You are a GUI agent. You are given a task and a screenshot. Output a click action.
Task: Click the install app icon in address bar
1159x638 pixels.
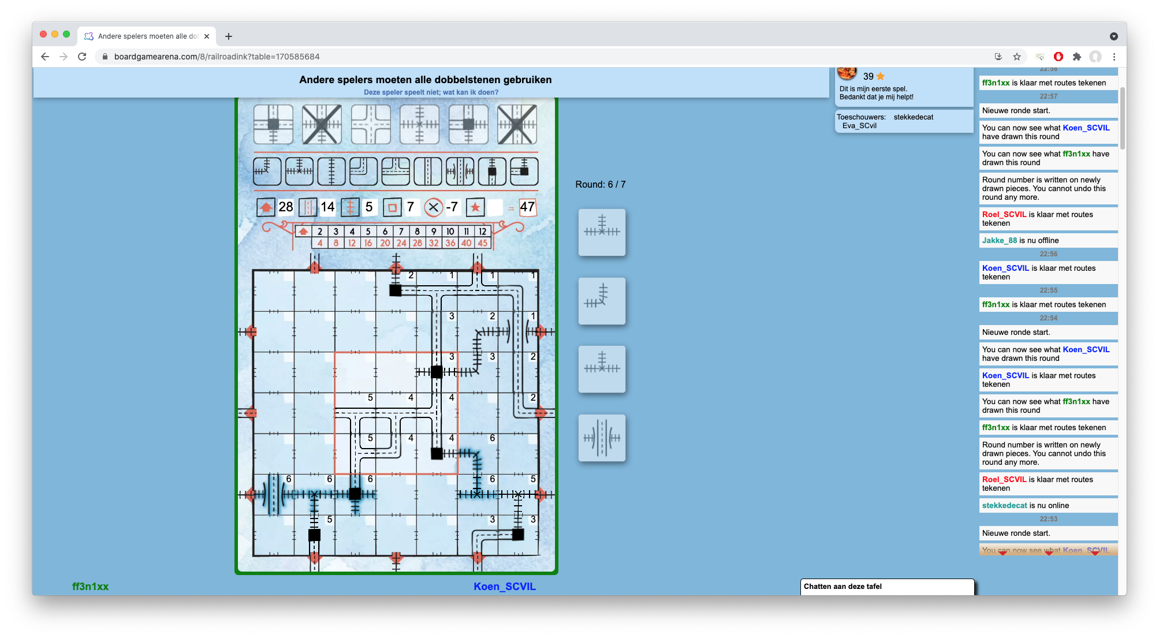(x=998, y=57)
